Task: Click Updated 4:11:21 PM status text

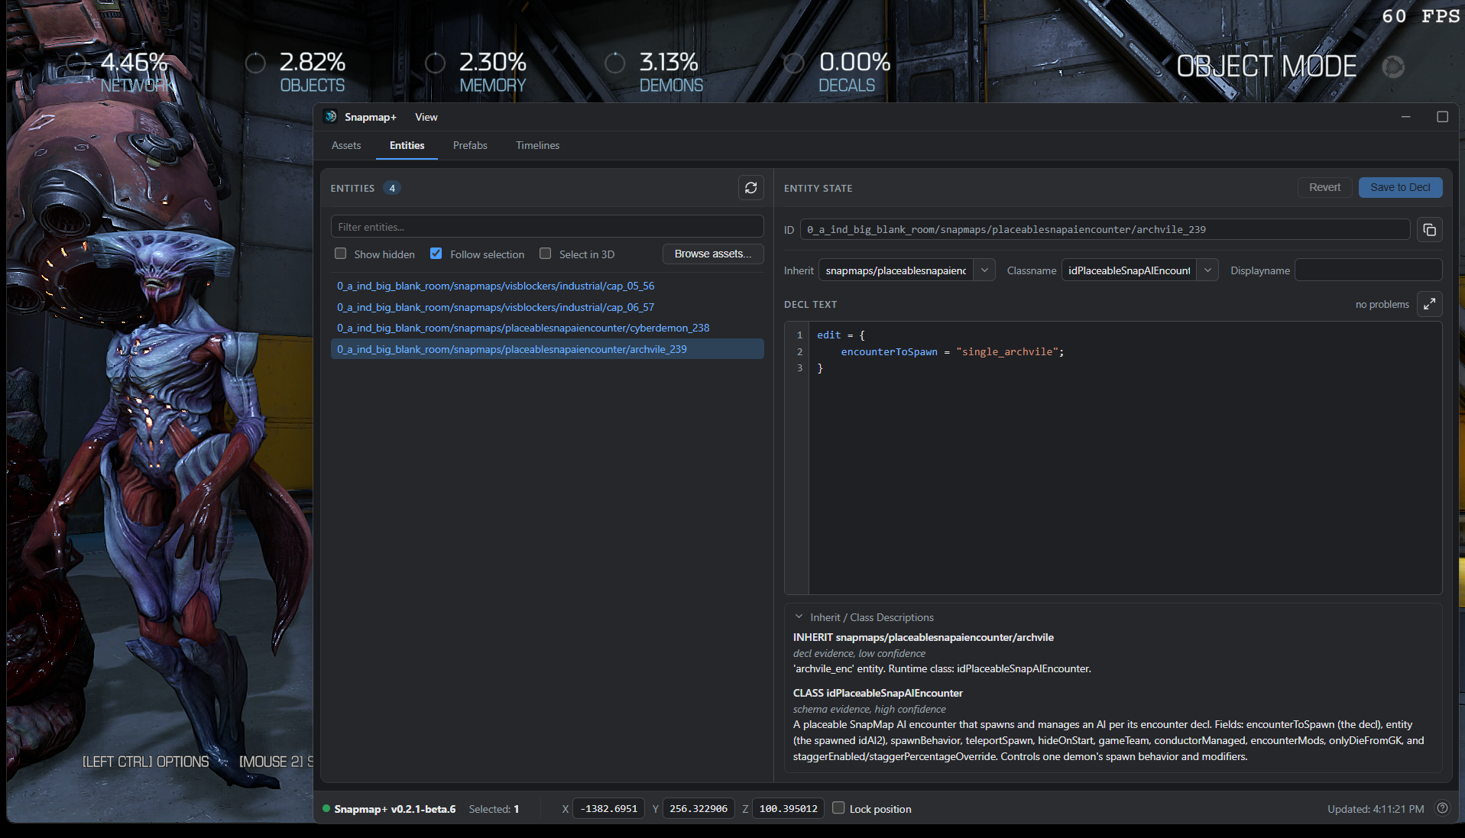Action: click(1376, 809)
